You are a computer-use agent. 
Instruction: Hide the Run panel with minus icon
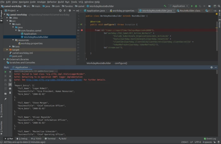[x=216, y=67]
